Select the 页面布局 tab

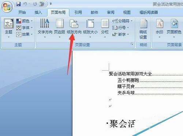58,12
